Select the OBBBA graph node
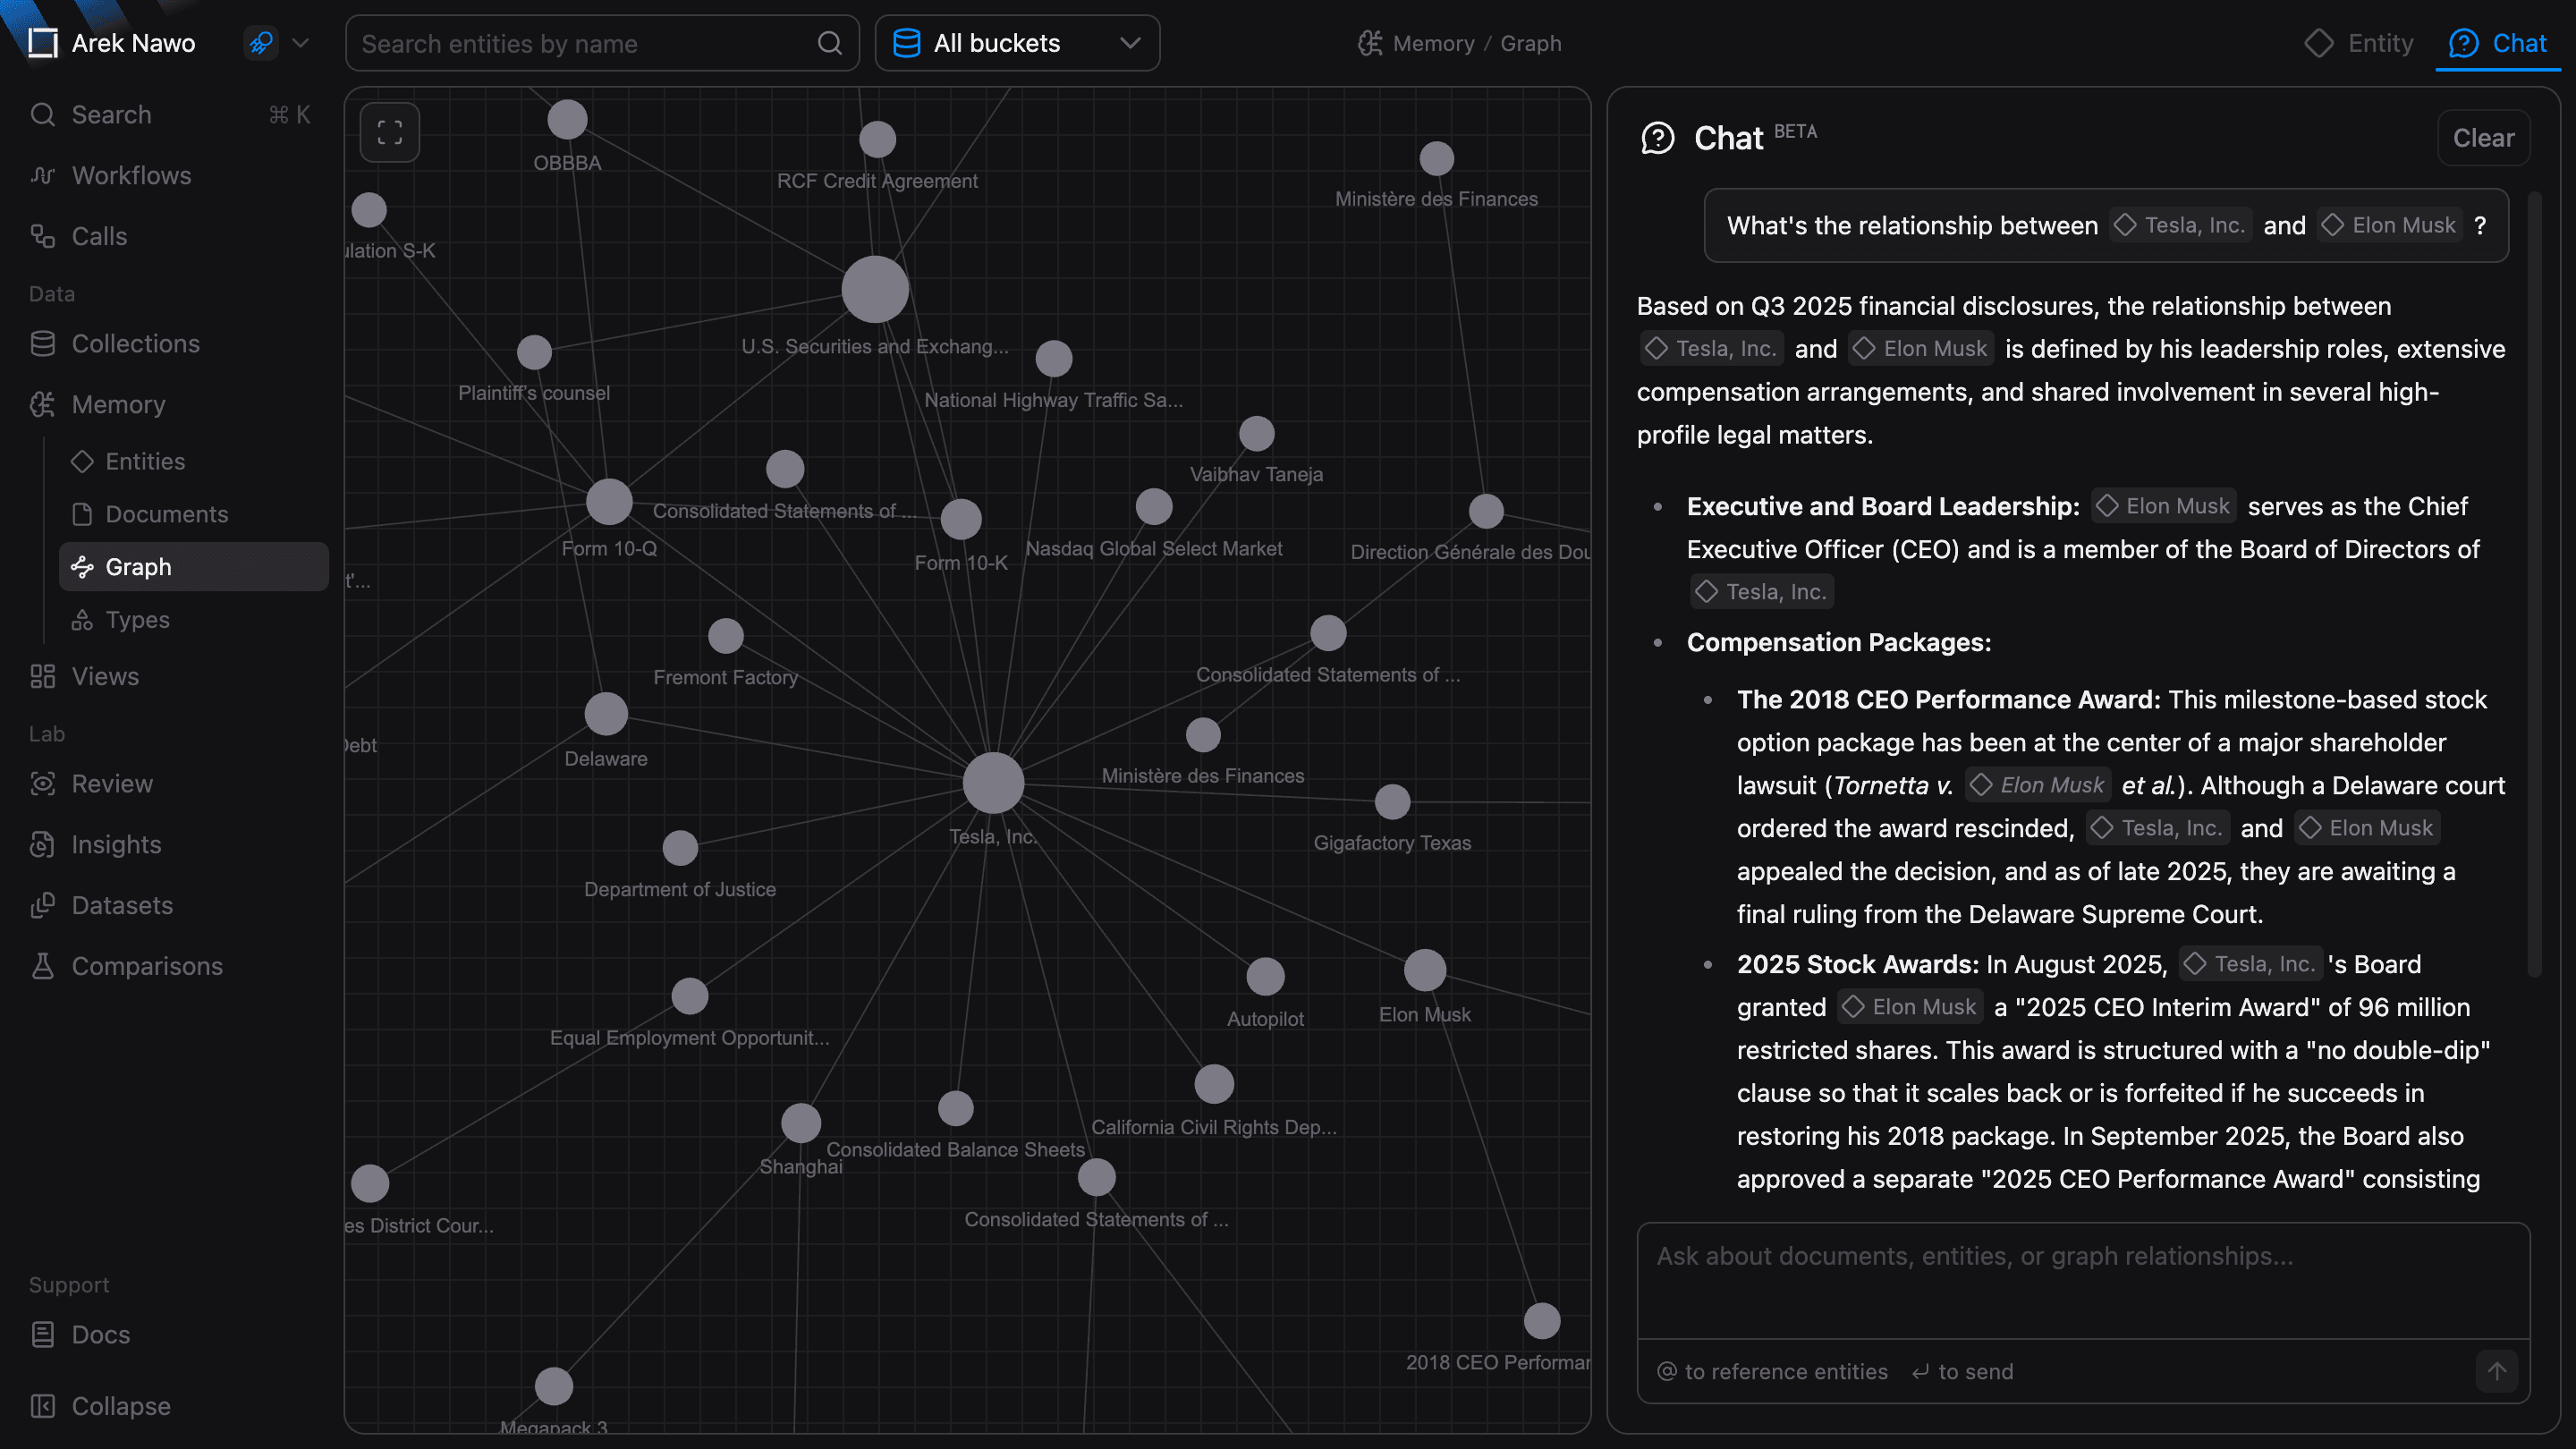The height and width of the screenshot is (1449, 2576). click(567, 120)
